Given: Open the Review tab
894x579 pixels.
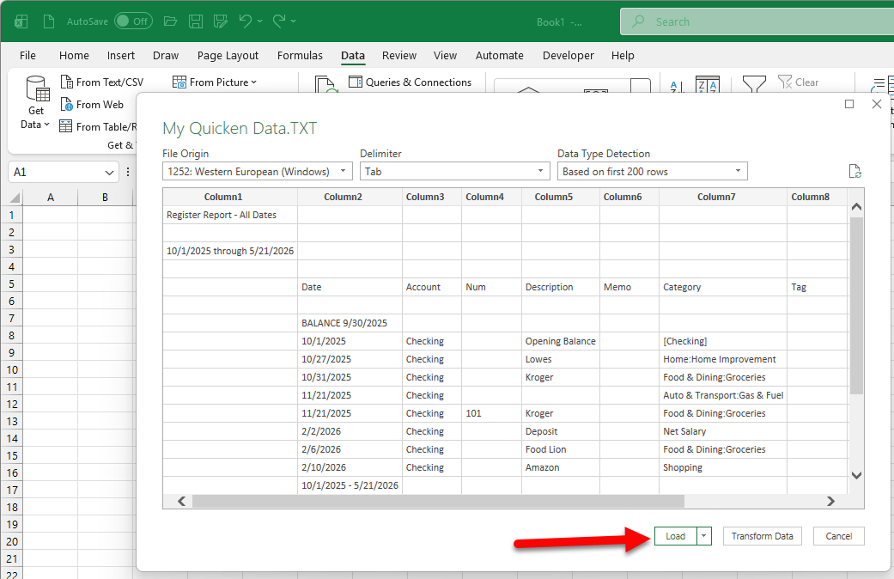Looking at the screenshot, I should point(399,55).
